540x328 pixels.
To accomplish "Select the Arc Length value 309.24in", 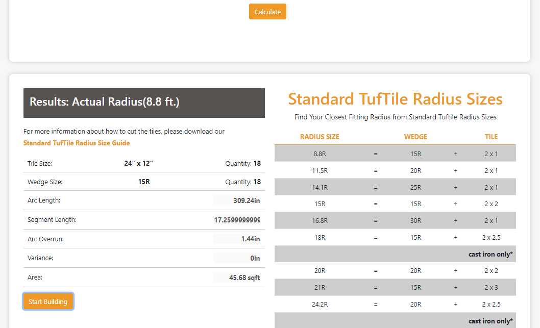I will pyautogui.click(x=237, y=200).
